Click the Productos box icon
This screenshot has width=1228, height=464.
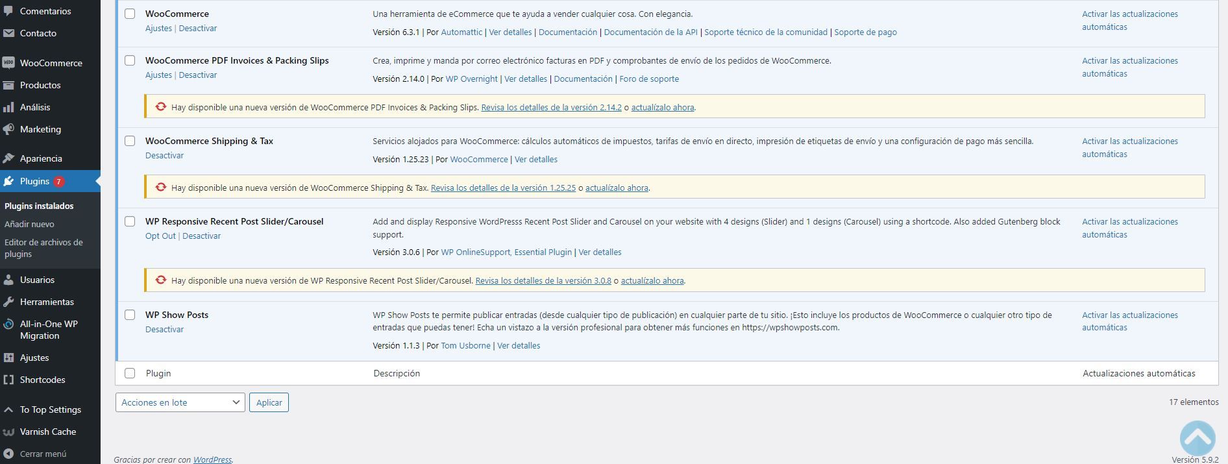(x=8, y=85)
